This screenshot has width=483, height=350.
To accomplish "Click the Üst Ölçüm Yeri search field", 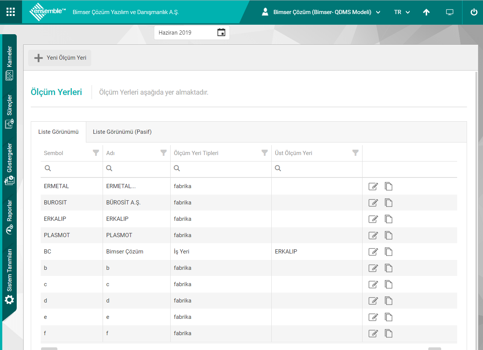I will click(319, 168).
